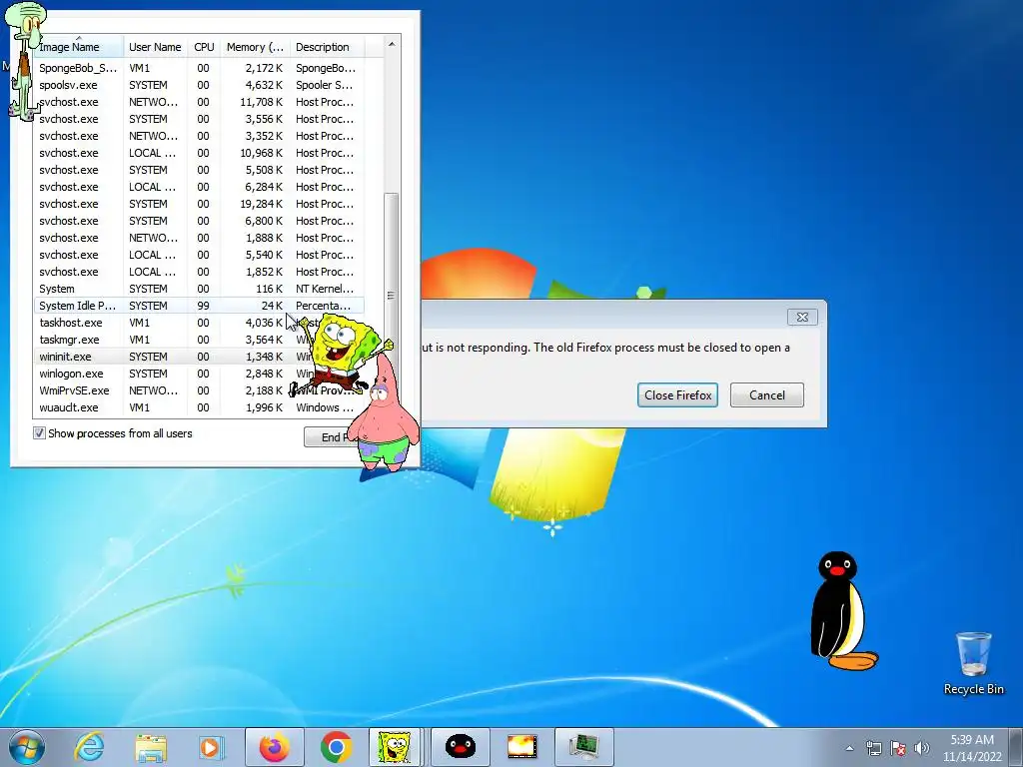The image size is (1023, 767).
Task: Click the NT Kernel... description cell
Action: tap(325, 289)
